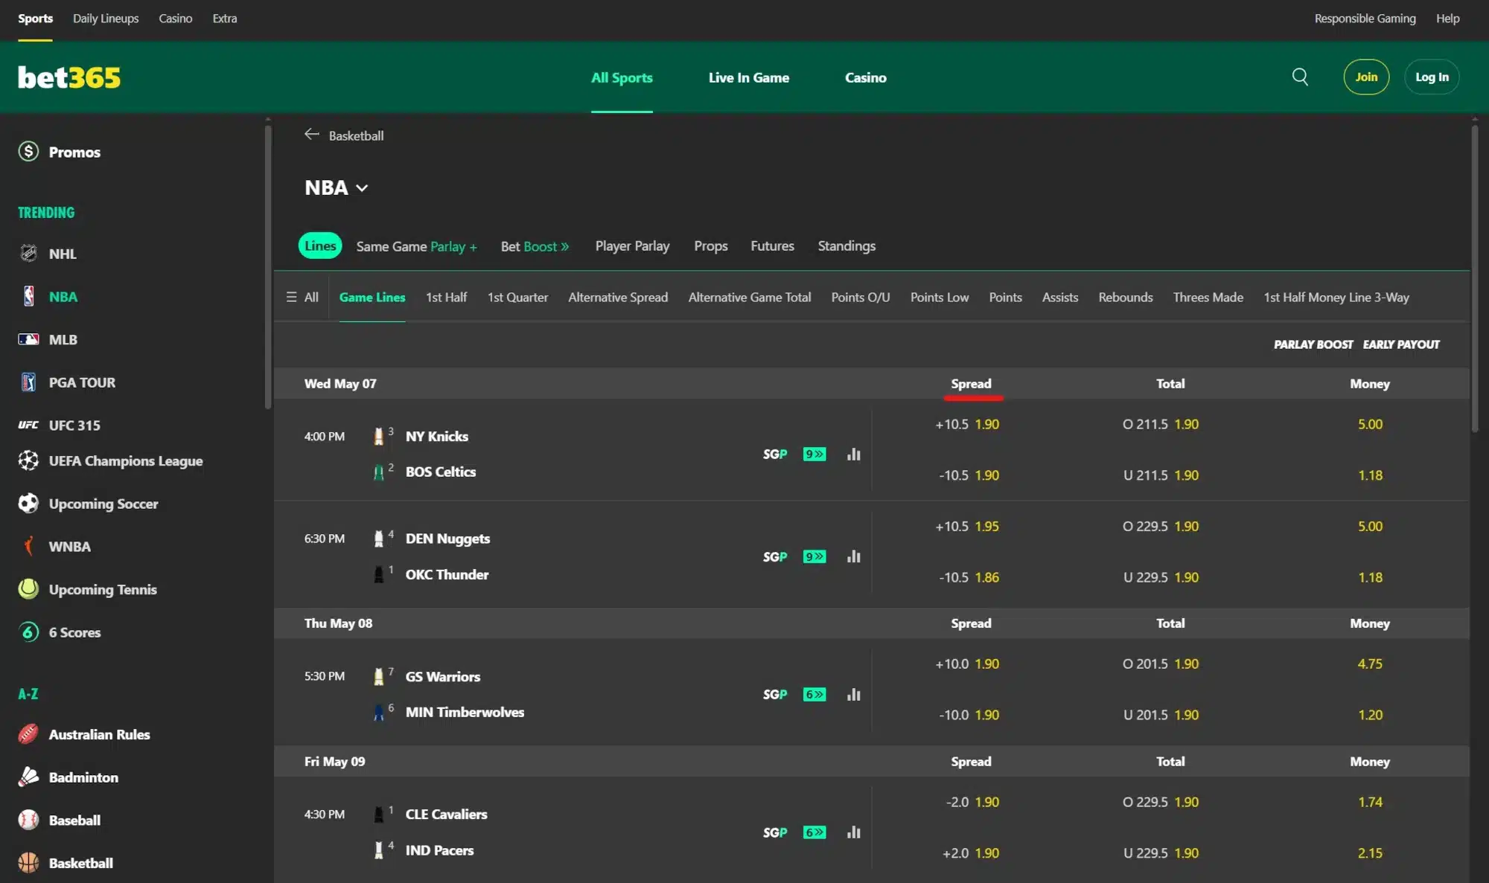This screenshot has width=1489, height=883.
Task: Open stats chart icon for Cavaliers vs Pacers
Action: click(x=854, y=832)
